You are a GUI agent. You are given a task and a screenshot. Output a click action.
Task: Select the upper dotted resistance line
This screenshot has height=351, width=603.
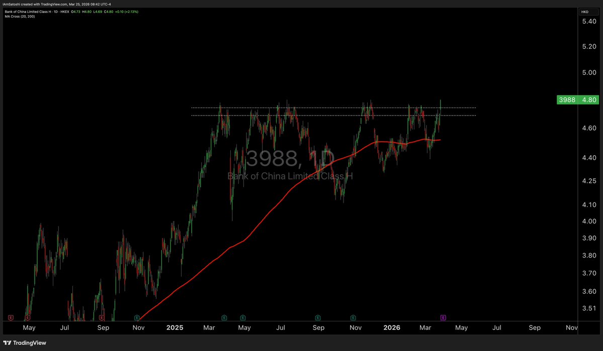click(333, 107)
